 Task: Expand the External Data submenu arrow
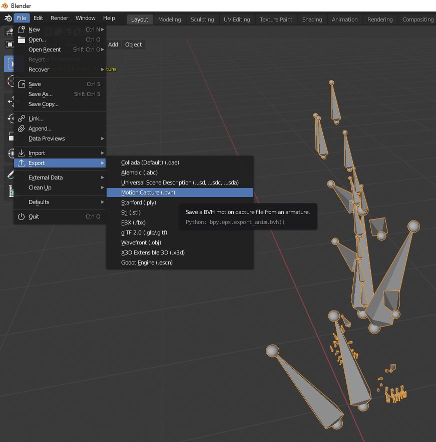(103, 177)
